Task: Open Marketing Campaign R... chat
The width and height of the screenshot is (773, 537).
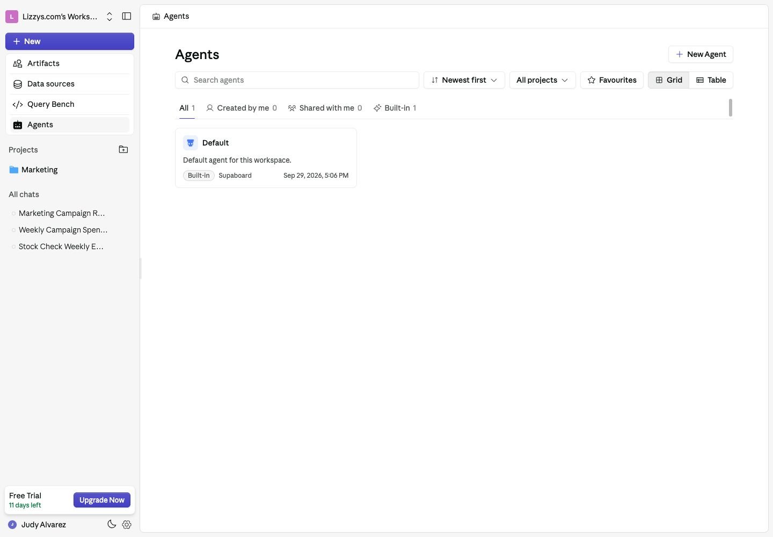Action: 62,213
